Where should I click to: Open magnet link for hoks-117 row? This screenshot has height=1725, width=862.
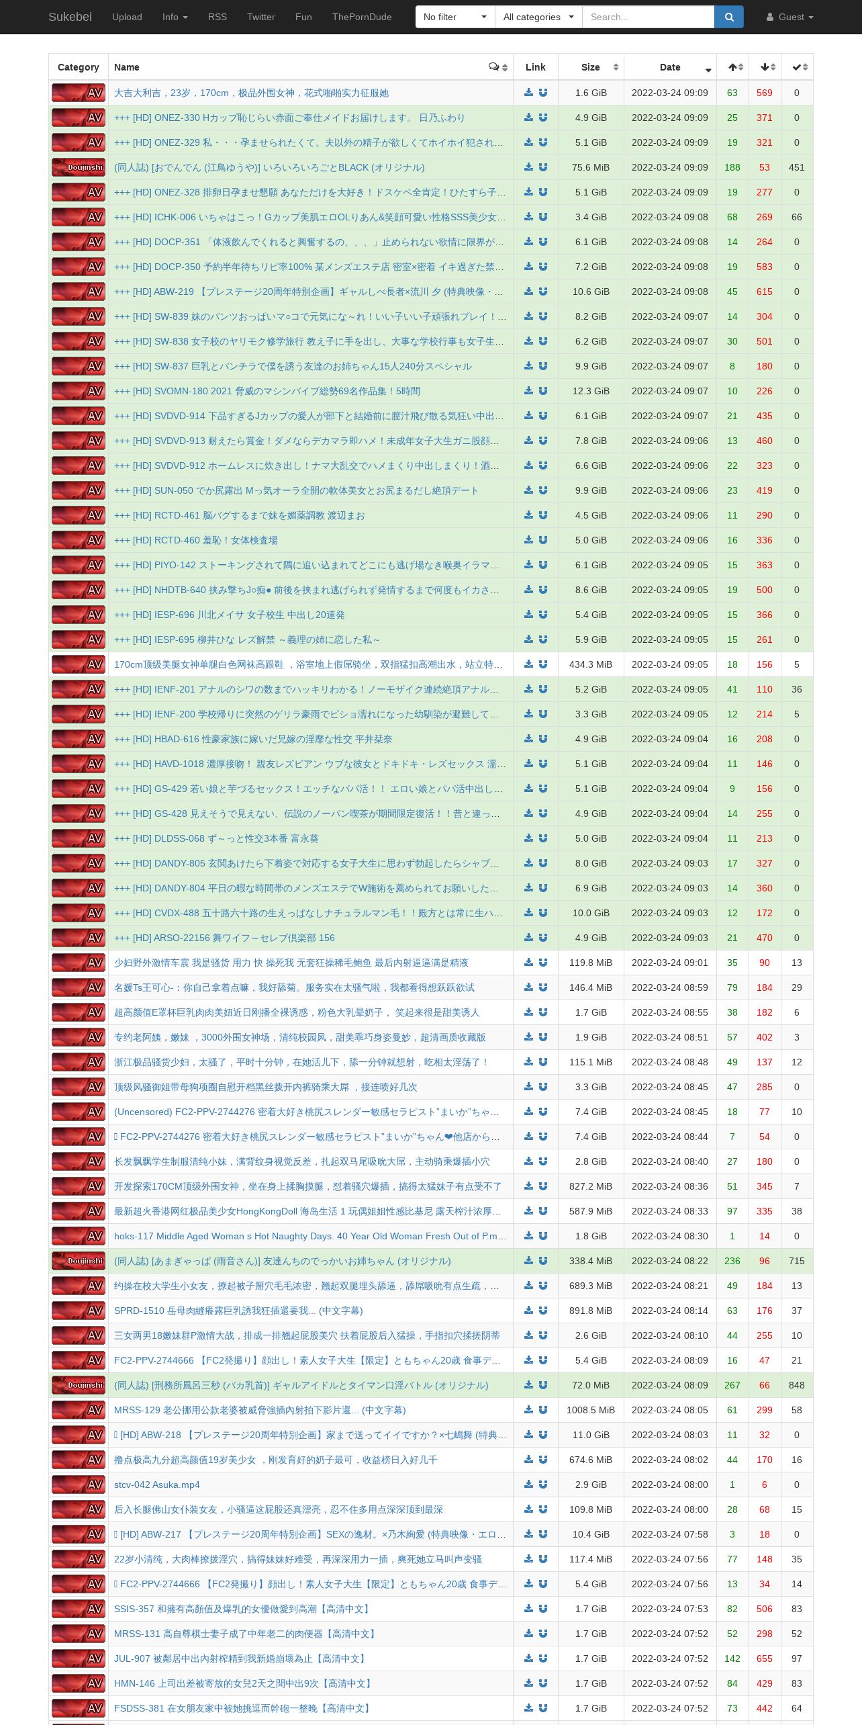tap(543, 1236)
